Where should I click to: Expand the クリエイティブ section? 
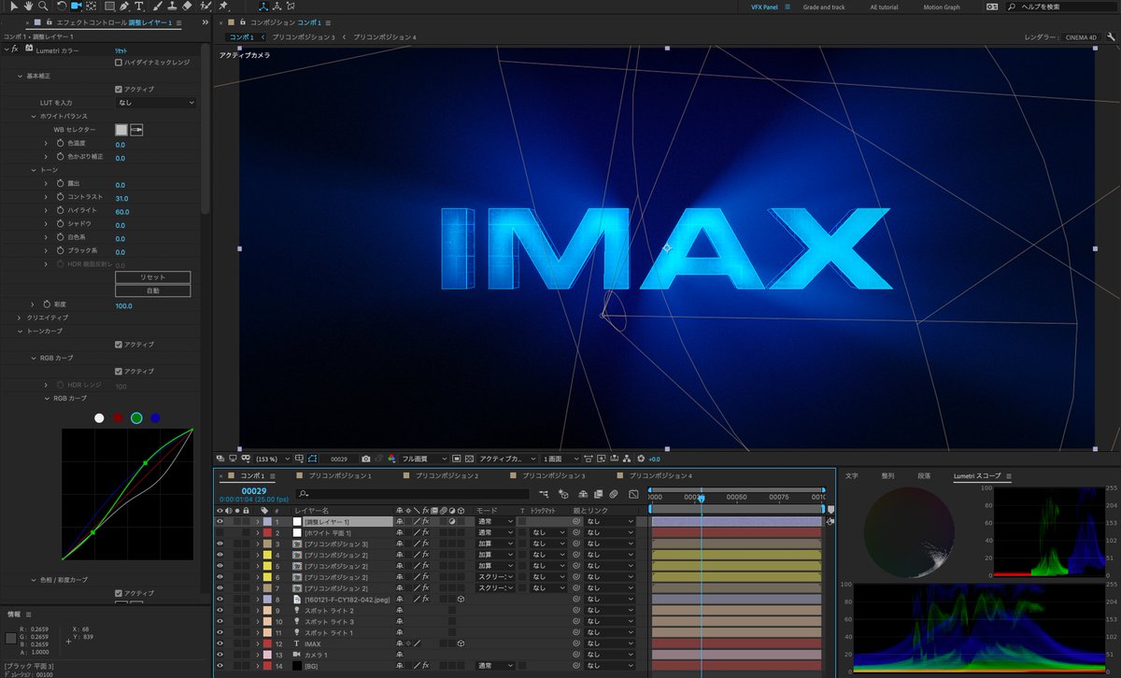click(x=21, y=318)
